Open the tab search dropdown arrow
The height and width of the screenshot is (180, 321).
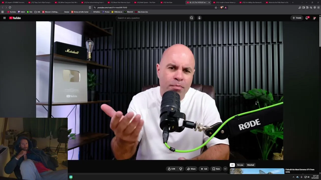pyautogui.click(x=302, y=2)
